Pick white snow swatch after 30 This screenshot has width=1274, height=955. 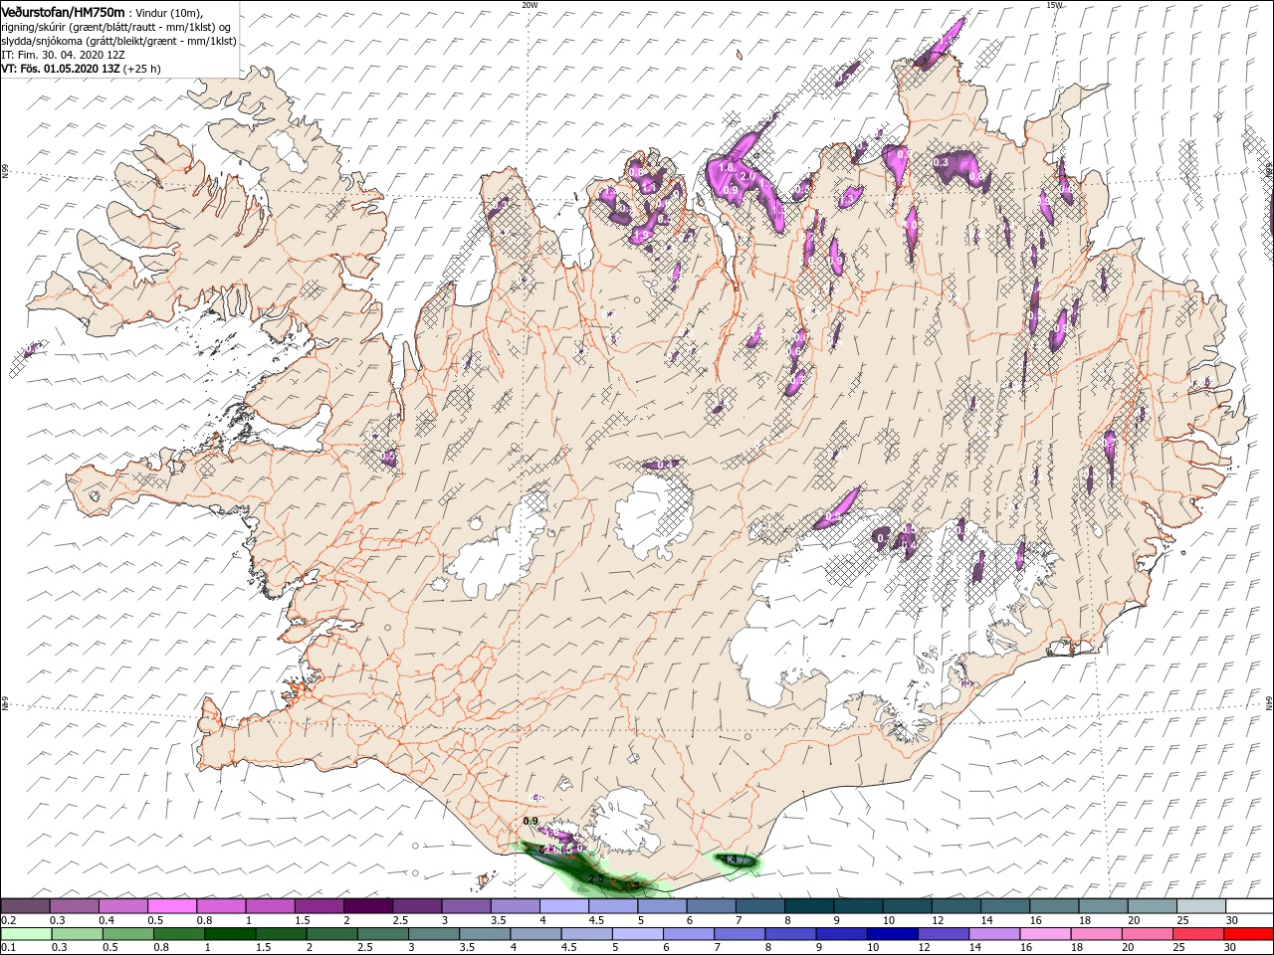(1249, 906)
